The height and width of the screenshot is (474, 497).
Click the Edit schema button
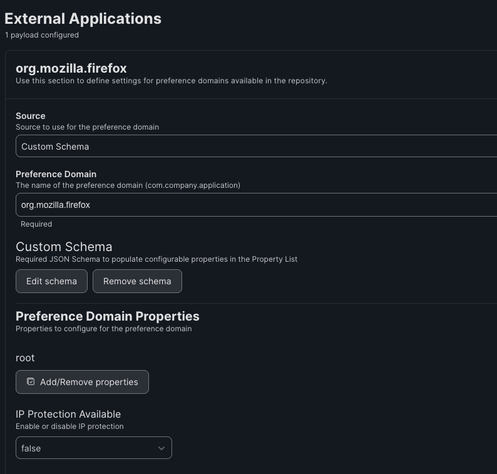coord(51,281)
